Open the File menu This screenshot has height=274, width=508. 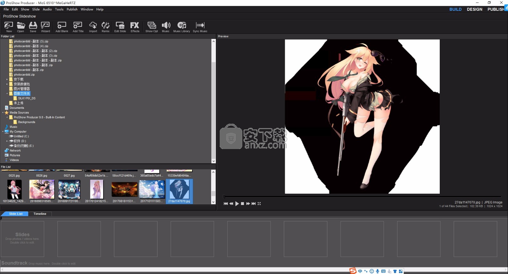click(x=6, y=9)
